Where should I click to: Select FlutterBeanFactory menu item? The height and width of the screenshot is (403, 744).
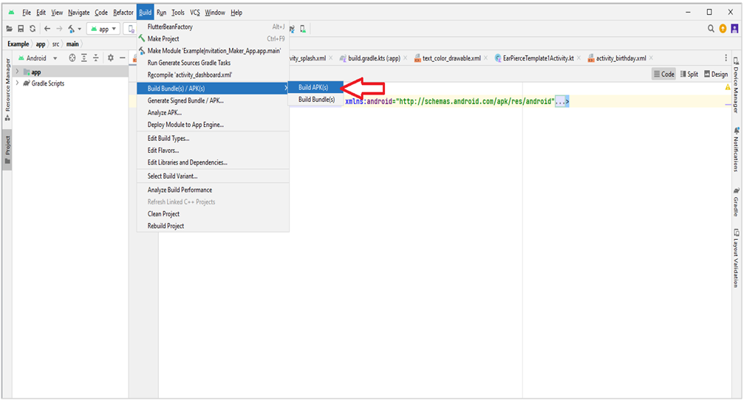[213, 27]
